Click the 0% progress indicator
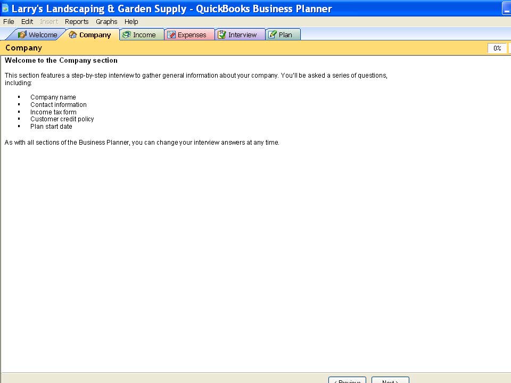Screen dimensions: 511x383 pos(497,48)
